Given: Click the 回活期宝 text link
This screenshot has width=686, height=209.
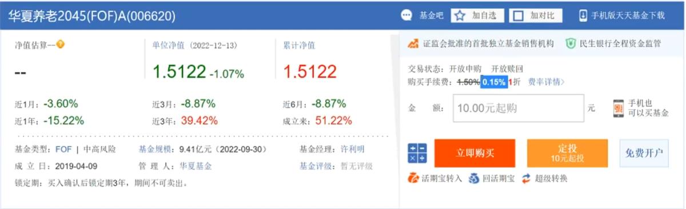Looking at the screenshot, I should (x=498, y=179).
